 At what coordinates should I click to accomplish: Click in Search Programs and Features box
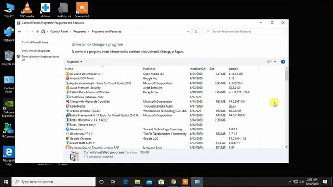tap(244, 31)
